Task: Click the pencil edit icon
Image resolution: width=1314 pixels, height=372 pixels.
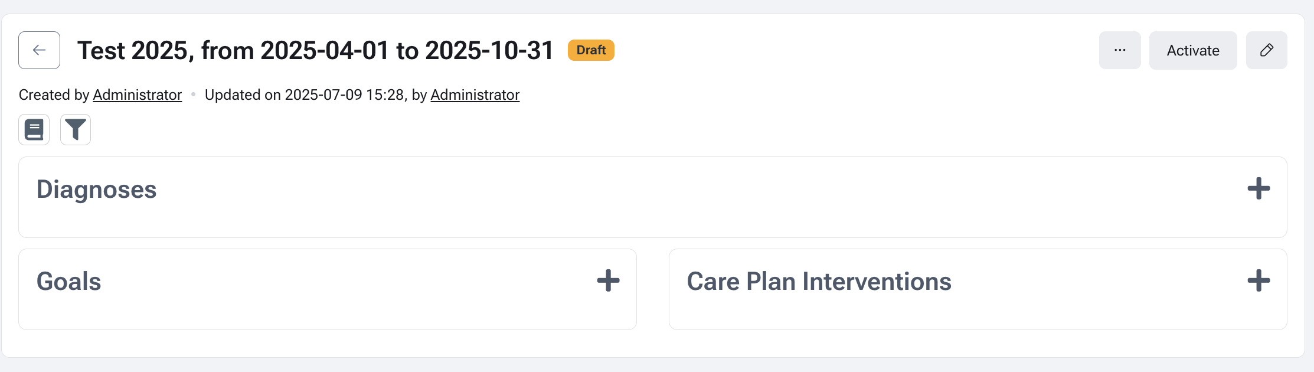Action: click(1266, 50)
